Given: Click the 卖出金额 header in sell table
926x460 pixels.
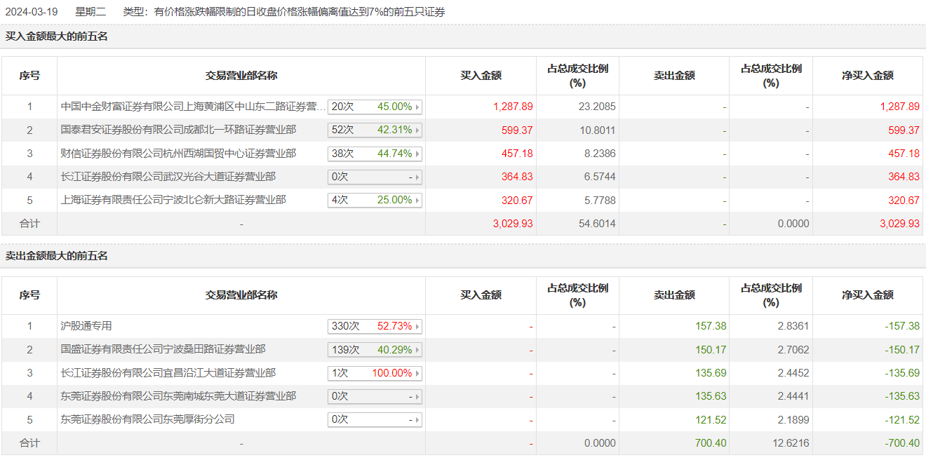Looking at the screenshot, I should coord(674,295).
